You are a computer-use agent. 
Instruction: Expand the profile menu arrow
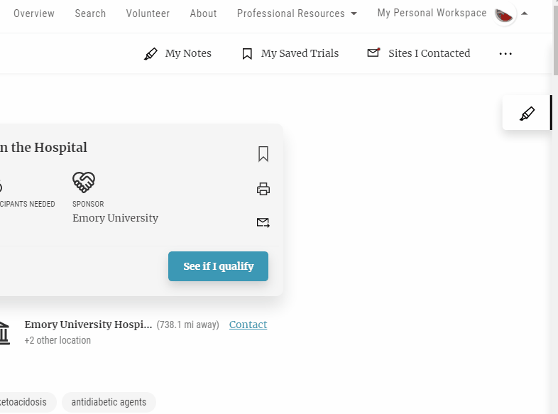pos(525,13)
